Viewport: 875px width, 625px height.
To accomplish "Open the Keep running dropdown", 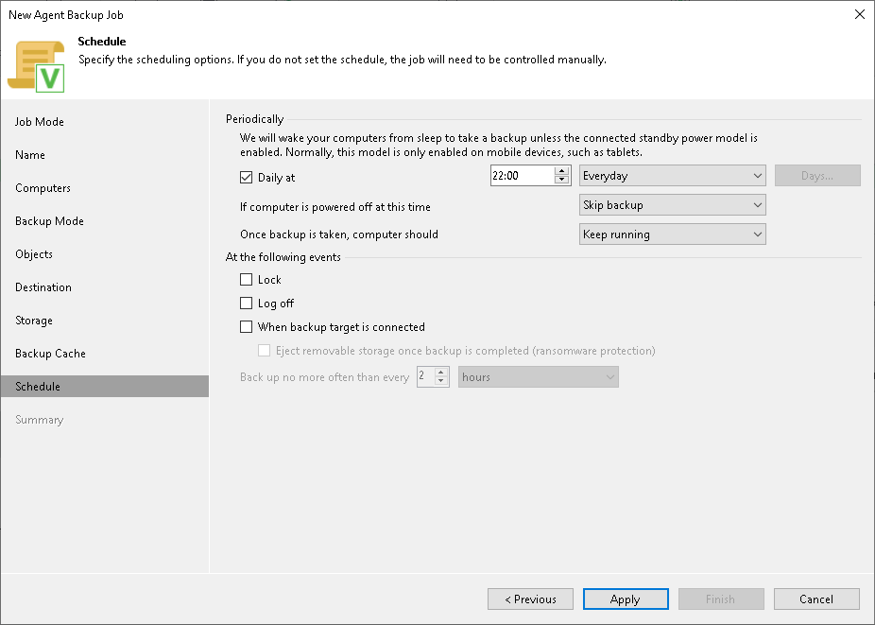I will [x=672, y=234].
